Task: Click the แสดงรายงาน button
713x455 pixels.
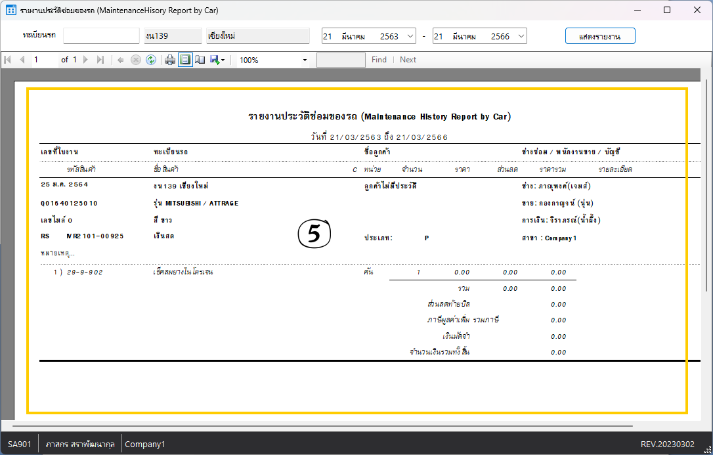Action: (600, 36)
